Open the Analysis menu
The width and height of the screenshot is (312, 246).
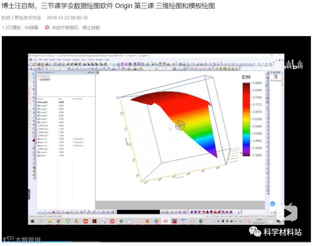[66, 60]
